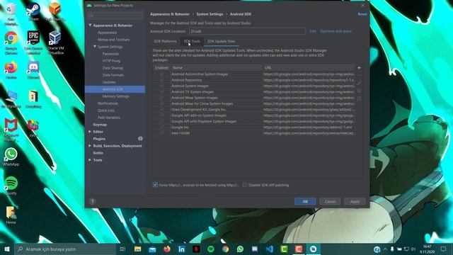453x255 pixels.
Task: Open Plugins settings
Action: point(99,139)
